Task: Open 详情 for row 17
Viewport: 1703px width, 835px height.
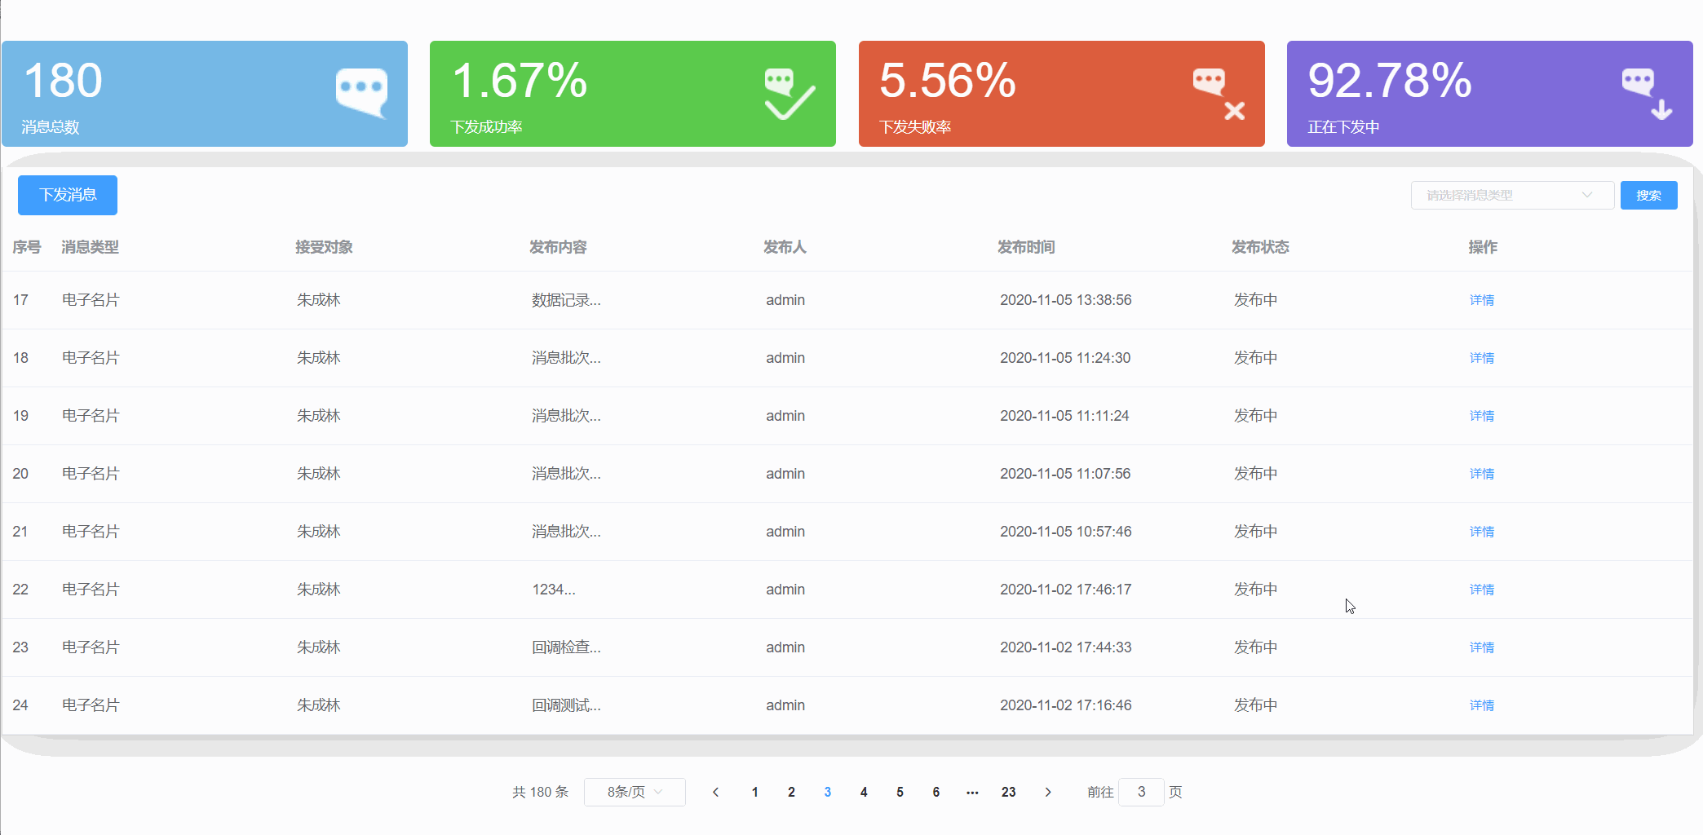Action: pyautogui.click(x=1481, y=300)
